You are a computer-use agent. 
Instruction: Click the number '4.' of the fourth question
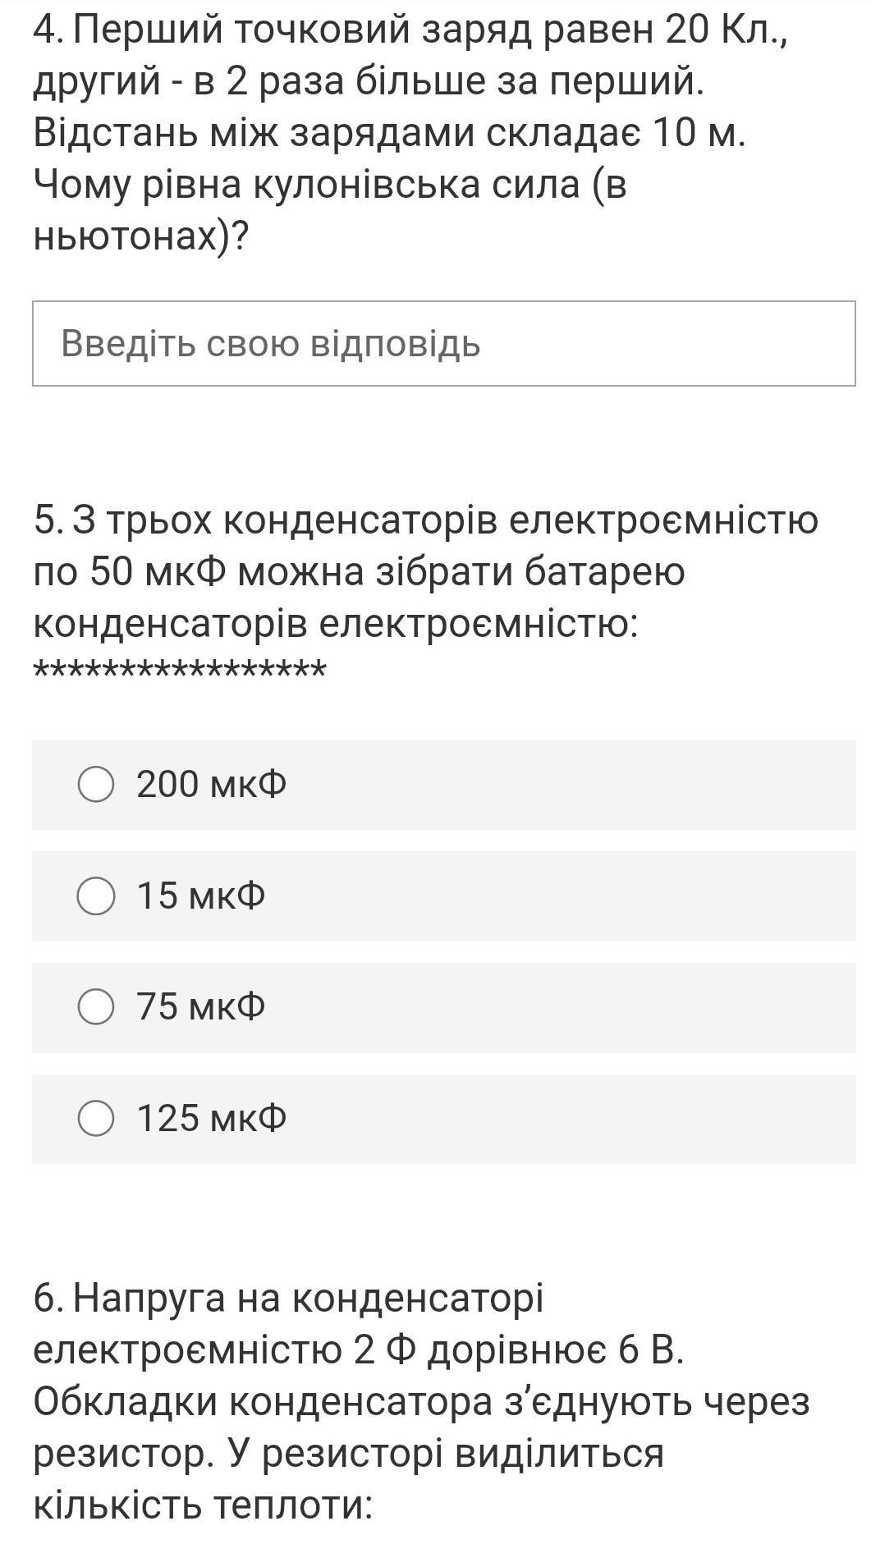49,31
